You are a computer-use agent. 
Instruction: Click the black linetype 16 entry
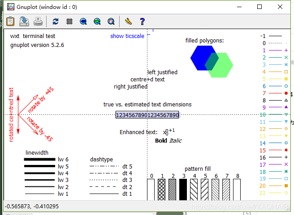coord(274,157)
